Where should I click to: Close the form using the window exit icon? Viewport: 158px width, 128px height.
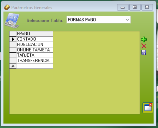(x=148, y=108)
